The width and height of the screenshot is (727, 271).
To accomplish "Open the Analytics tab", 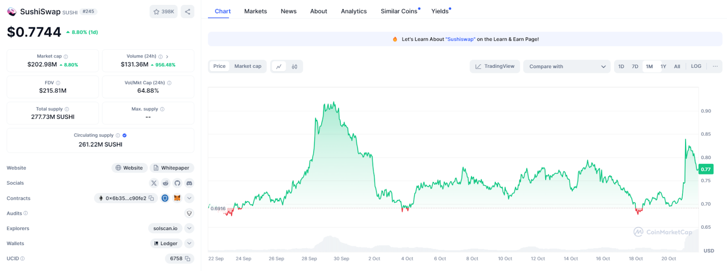I will [354, 11].
